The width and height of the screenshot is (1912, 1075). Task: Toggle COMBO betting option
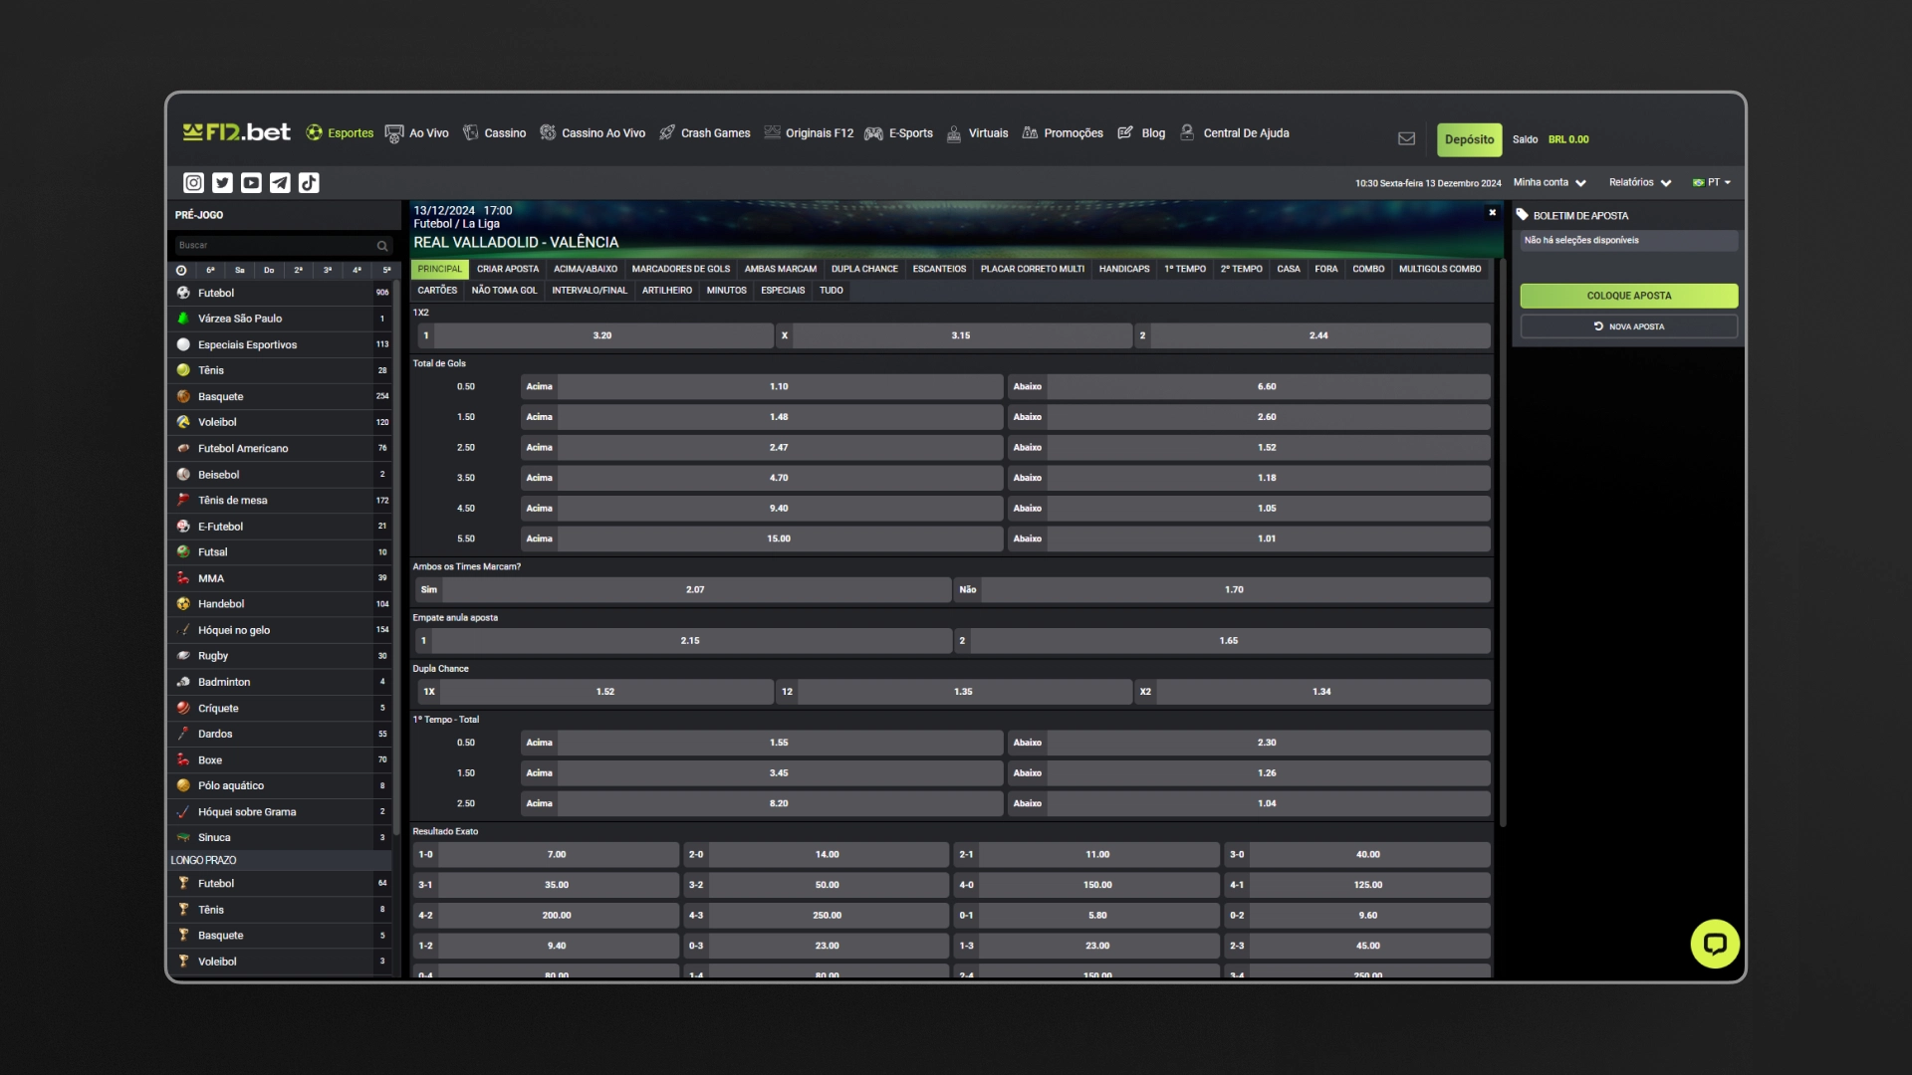click(x=1368, y=268)
